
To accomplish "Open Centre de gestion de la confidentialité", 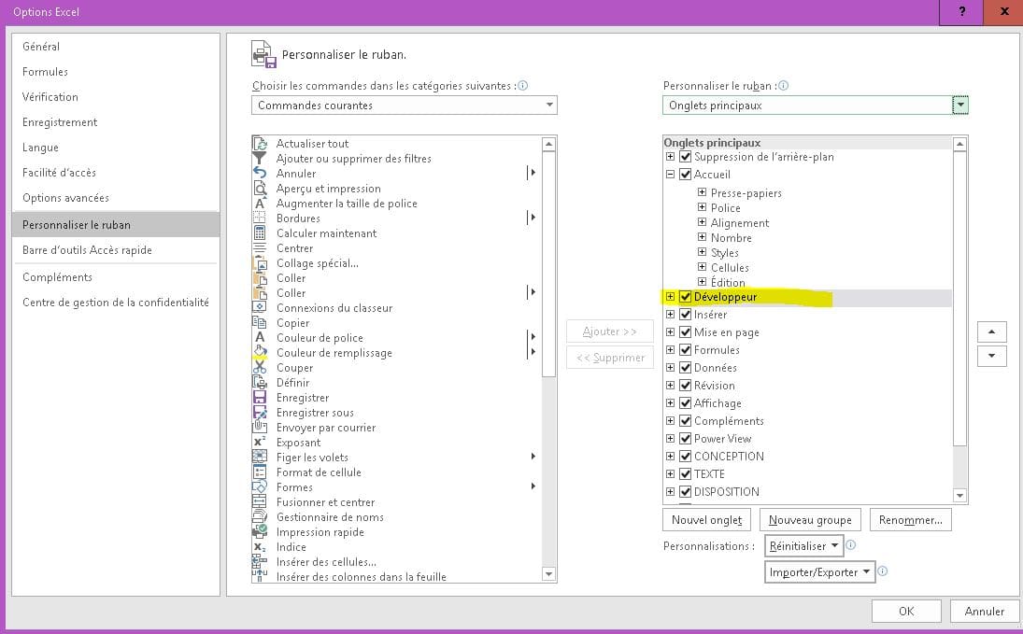I will pyautogui.click(x=116, y=303).
